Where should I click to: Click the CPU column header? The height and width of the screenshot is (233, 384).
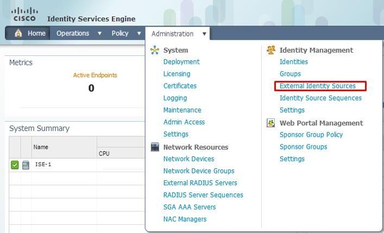(x=104, y=154)
